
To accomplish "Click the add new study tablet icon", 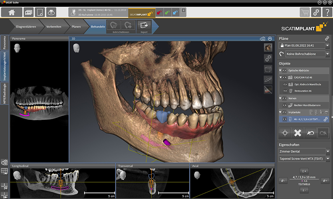I will click(40, 12).
